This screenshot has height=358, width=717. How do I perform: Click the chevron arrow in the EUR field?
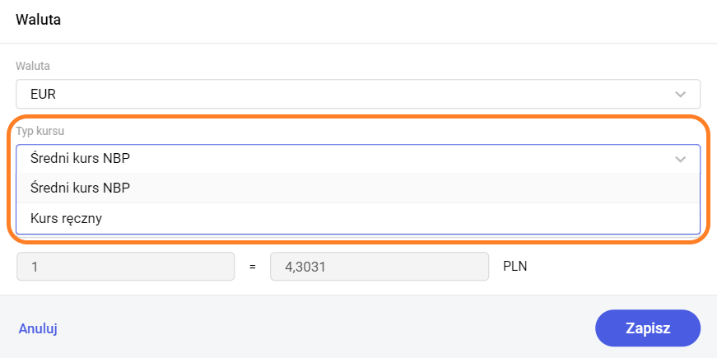680,94
